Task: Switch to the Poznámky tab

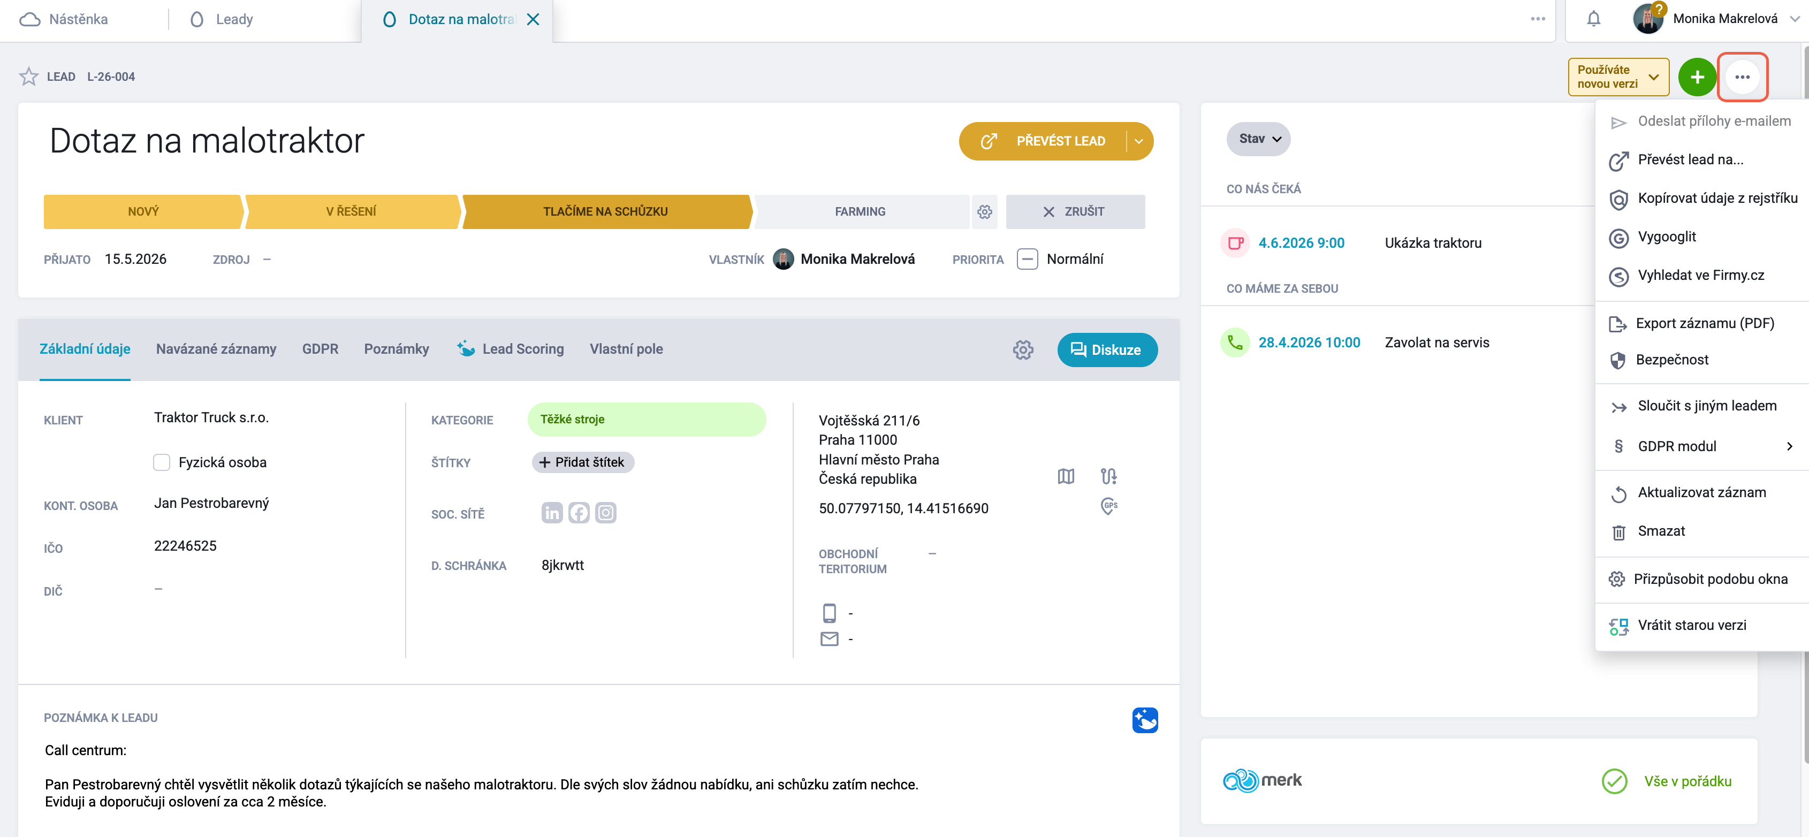Action: tap(396, 349)
